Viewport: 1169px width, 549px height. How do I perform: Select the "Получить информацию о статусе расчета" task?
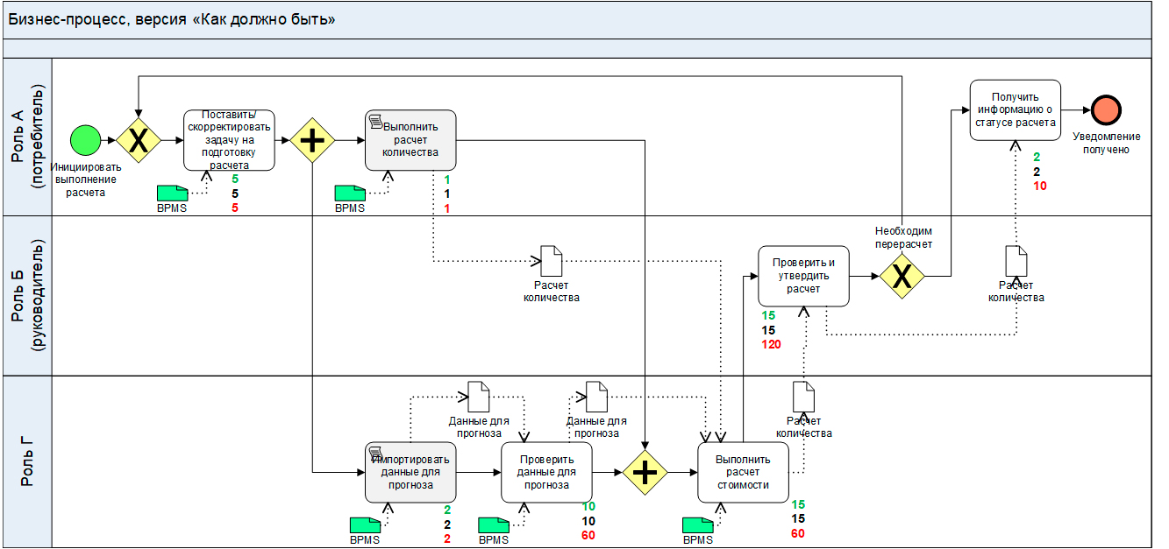point(1015,109)
